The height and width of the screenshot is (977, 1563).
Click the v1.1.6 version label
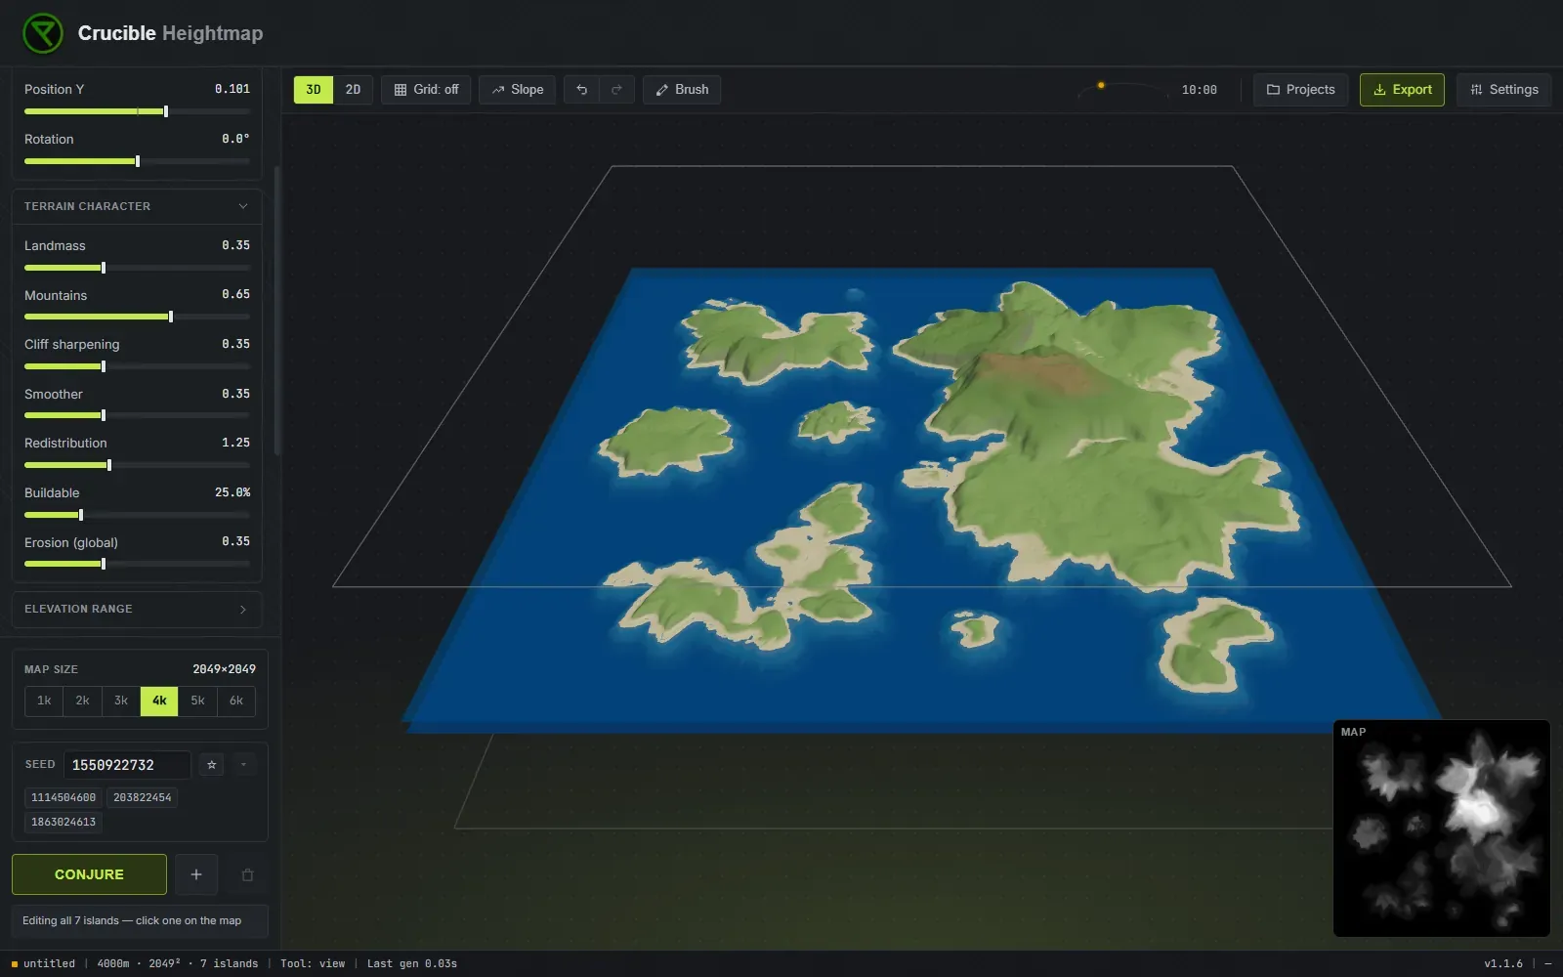coord(1503,963)
